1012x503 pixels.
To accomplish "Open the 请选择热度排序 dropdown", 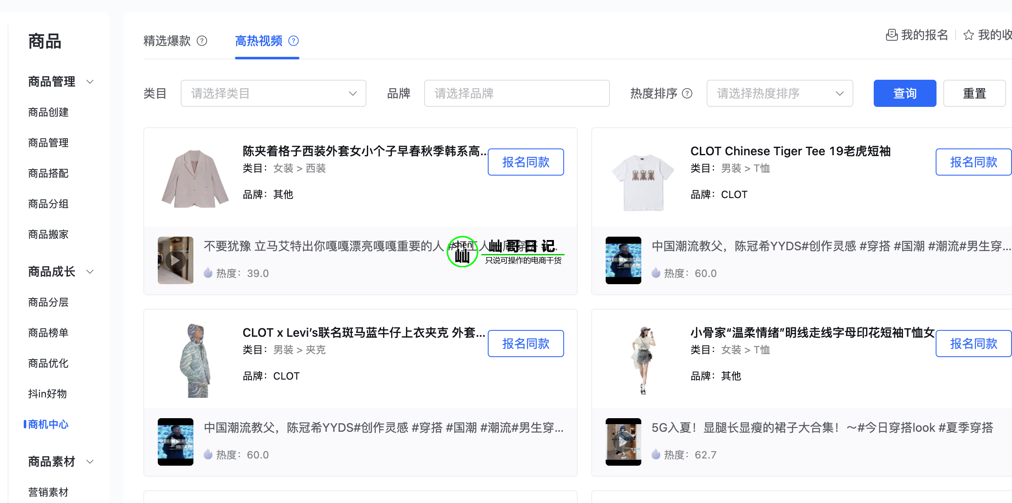I will (x=780, y=93).
